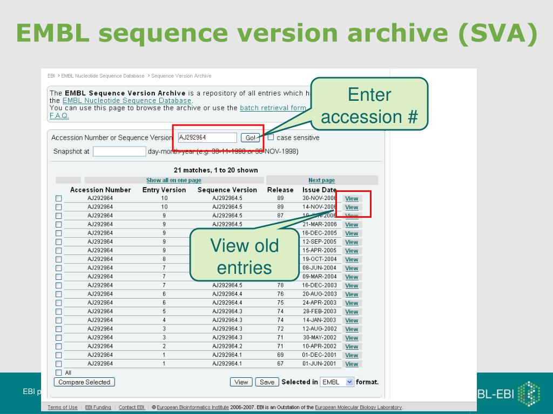Screen dimensions: 553x414
Task: Click the Save button
Action: 267,382
